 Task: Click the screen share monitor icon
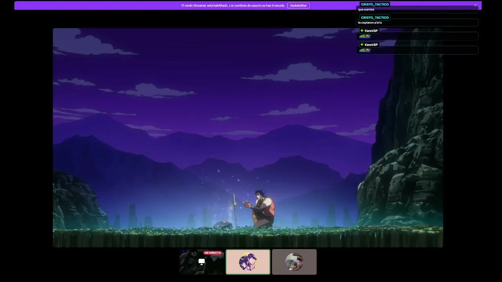tap(202, 262)
